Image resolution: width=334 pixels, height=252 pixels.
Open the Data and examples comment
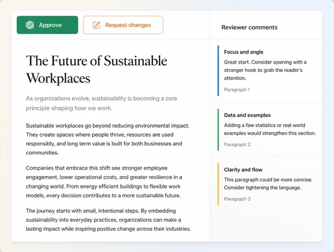pyautogui.click(x=266, y=130)
